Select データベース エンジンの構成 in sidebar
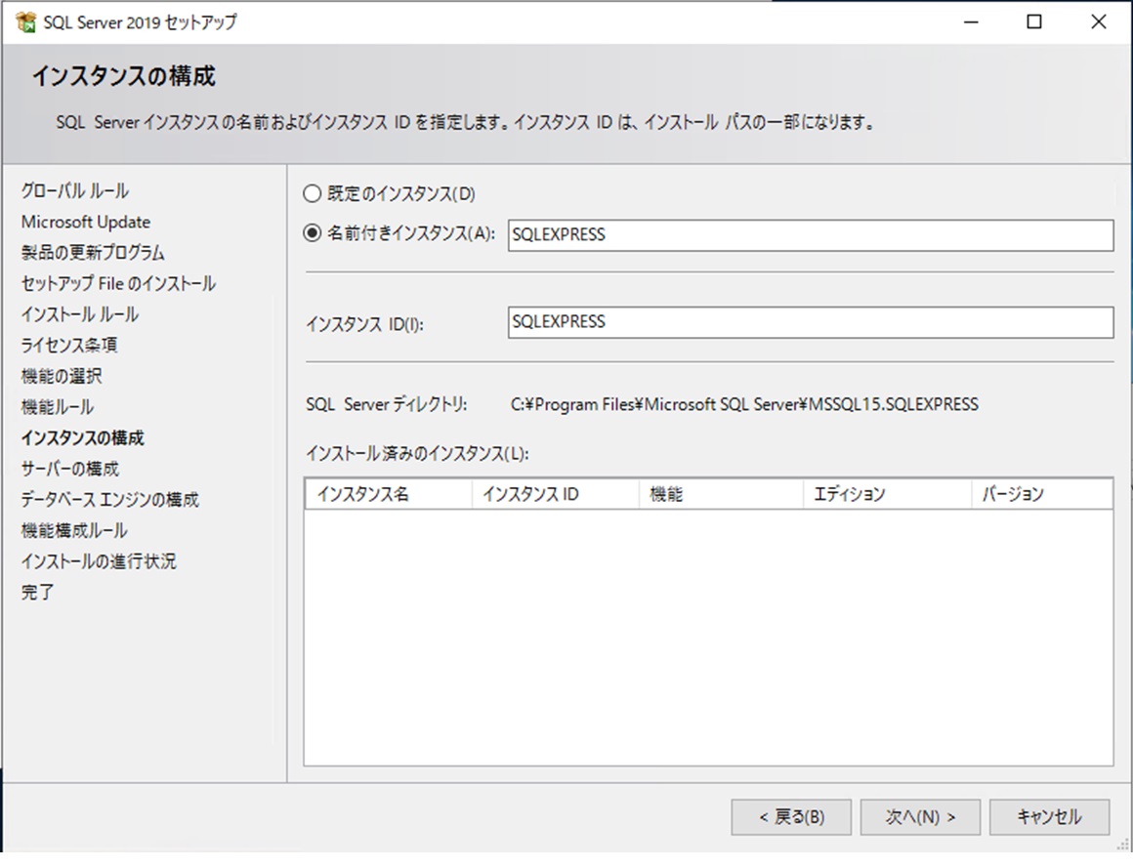Image resolution: width=1133 pixels, height=867 pixels. (109, 500)
